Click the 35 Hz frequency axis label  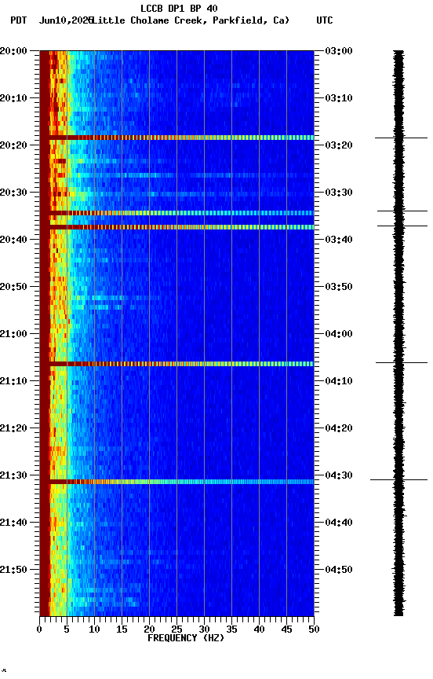click(x=231, y=629)
